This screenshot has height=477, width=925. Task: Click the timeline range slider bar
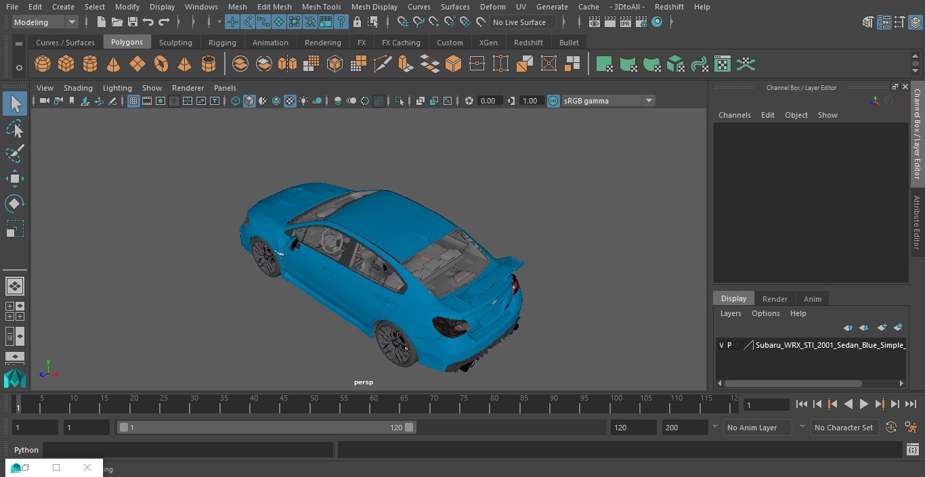pyautogui.click(x=267, y=428)
